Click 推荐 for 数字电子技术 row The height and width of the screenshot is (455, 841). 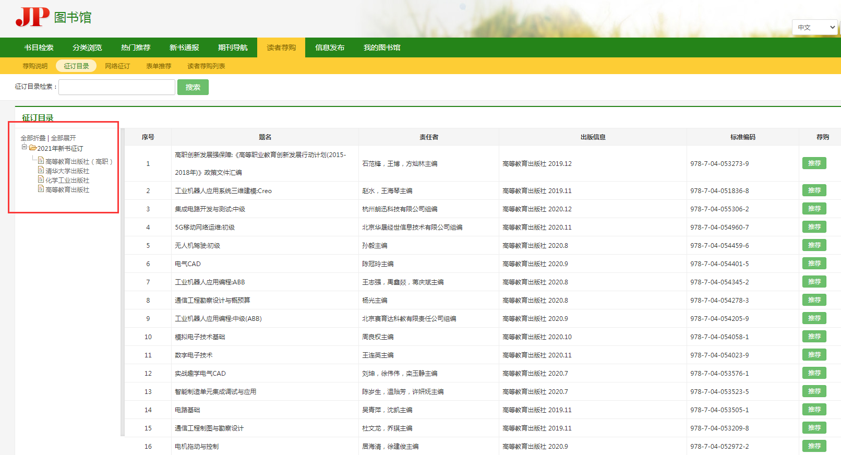pos(814,355)
